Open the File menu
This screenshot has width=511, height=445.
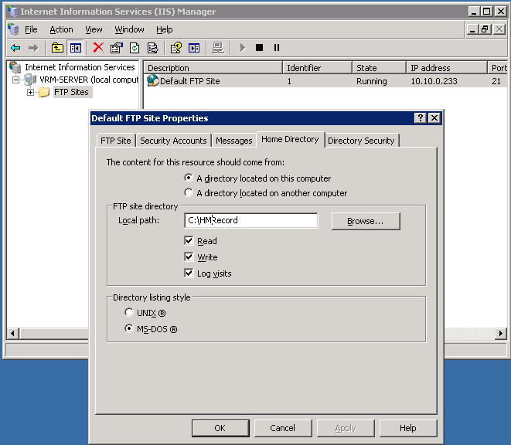(x=31, y=29)
